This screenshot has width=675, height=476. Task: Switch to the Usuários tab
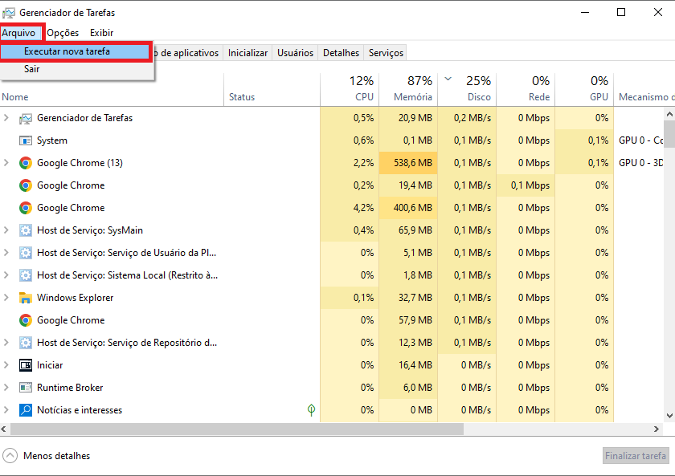click(296, 53)
